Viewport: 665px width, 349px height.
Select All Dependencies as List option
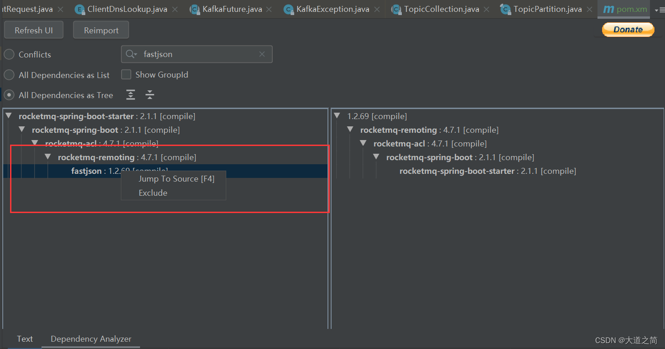click(9, 75)
